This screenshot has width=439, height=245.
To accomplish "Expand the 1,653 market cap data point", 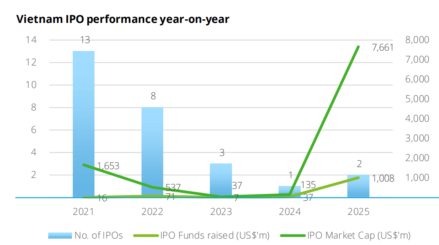I will [83, 165].
